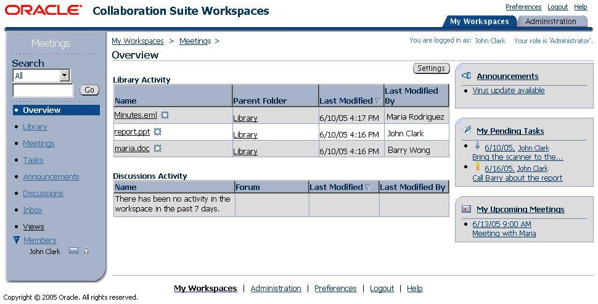Open the report.ppt file

tap(132, 131)
